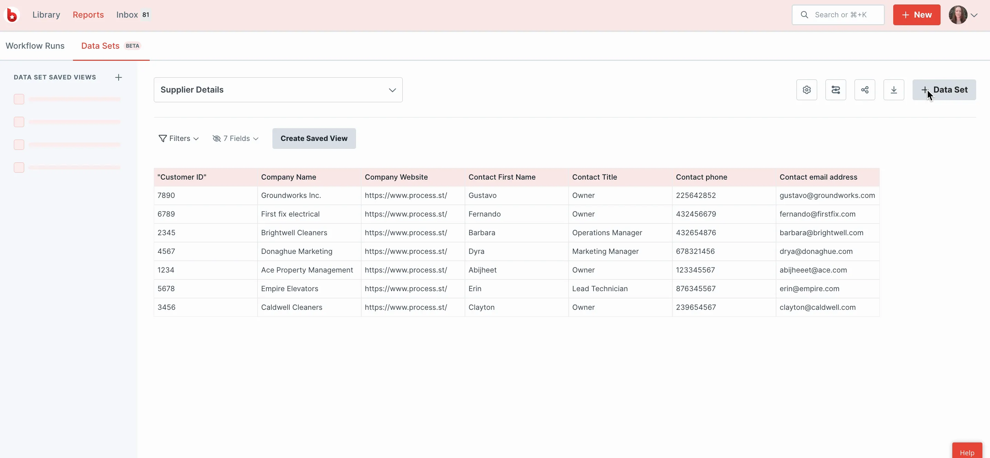Focus the Search input field

[x=838, y=15]
